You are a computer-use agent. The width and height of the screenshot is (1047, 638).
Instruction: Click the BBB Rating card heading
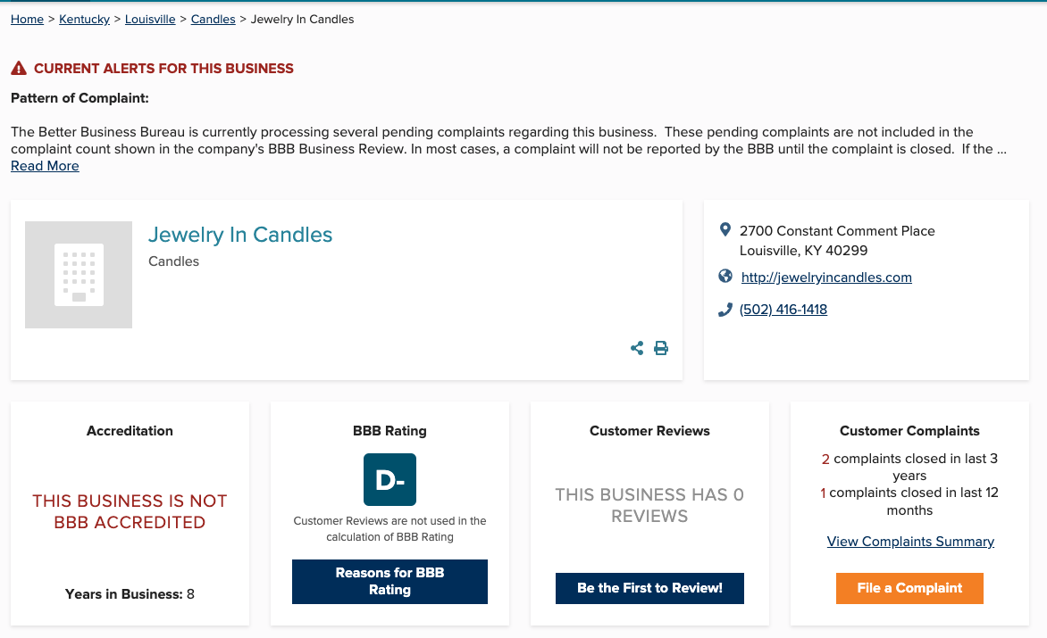tap(390, 431)
